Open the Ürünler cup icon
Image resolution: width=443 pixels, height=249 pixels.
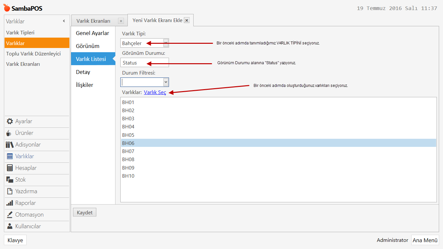click(9, 133)
